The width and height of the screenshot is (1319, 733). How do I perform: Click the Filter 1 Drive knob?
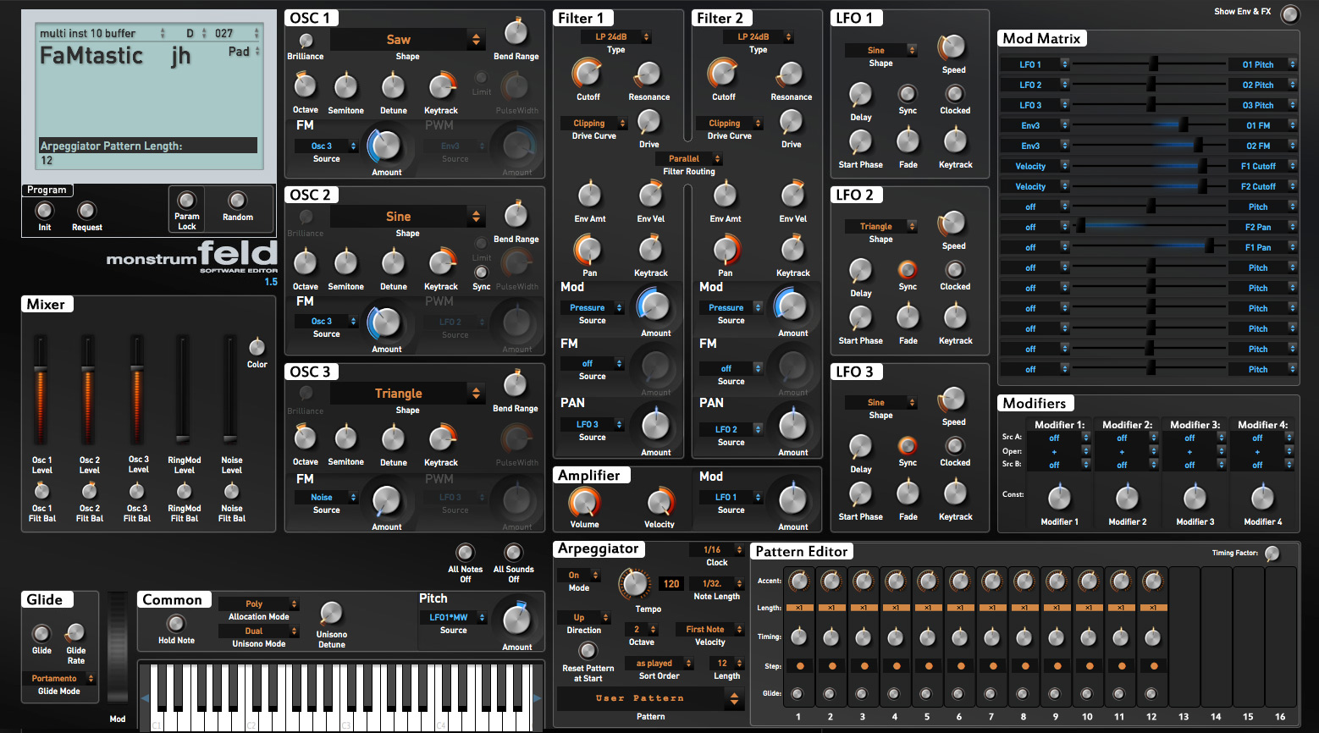click(x=649, y=122)
